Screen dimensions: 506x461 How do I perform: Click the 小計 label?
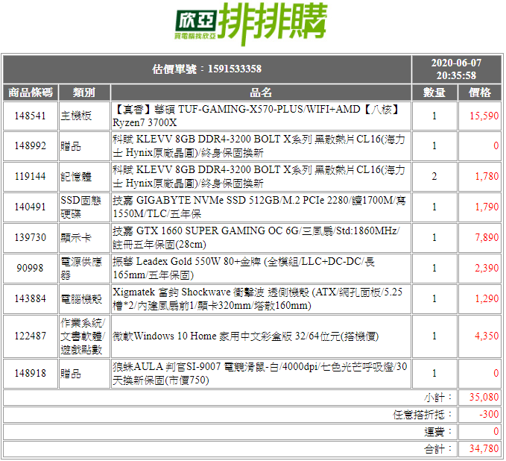(x=438, y=398)
